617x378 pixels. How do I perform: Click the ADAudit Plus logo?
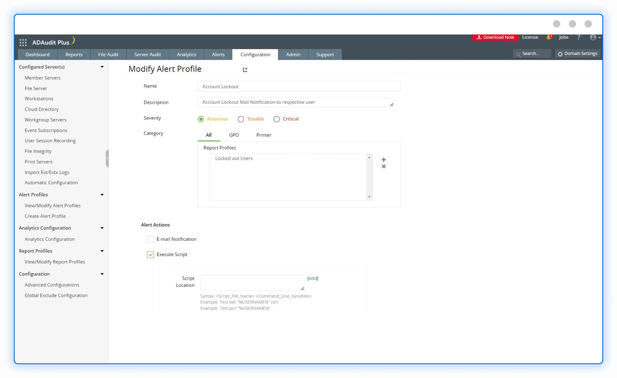(x=53, y=41)
